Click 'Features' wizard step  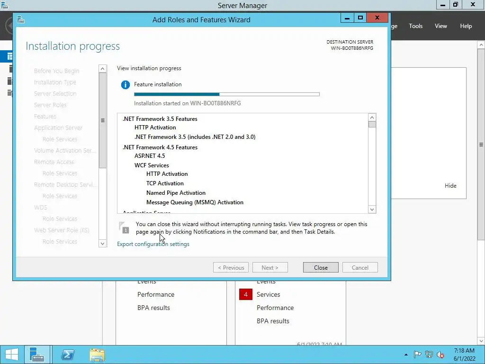coord(45,117)
